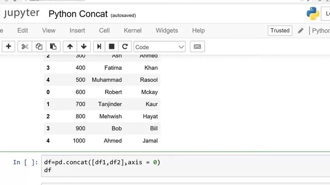Screen dimensions: 330x185
Task: Copy selected cells icon
Action: 39,46
